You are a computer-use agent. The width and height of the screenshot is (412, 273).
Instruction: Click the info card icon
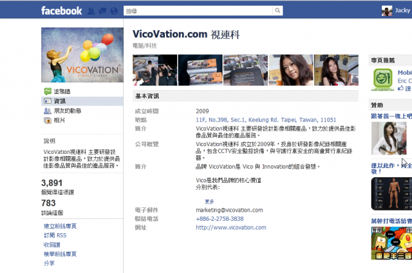click(x=48, y=101)
